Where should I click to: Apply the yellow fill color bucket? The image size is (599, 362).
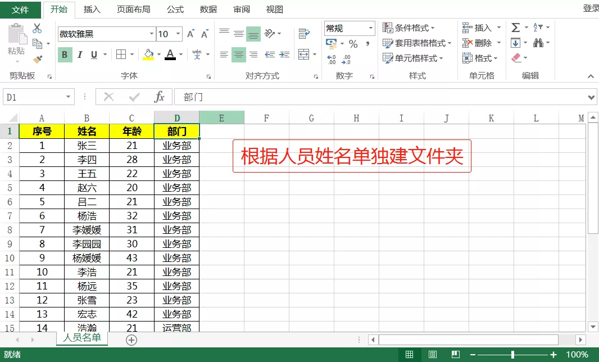point(148,55)
